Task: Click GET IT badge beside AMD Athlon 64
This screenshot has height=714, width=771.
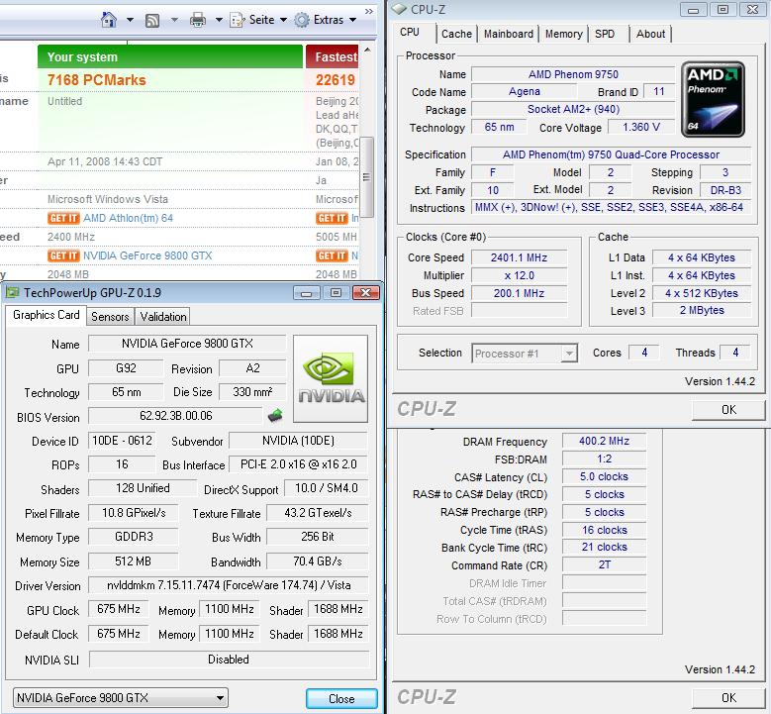Action: [63, 218]
